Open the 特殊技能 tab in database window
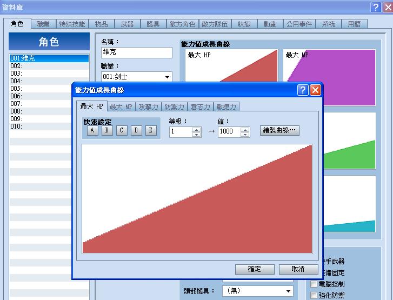 72,24
